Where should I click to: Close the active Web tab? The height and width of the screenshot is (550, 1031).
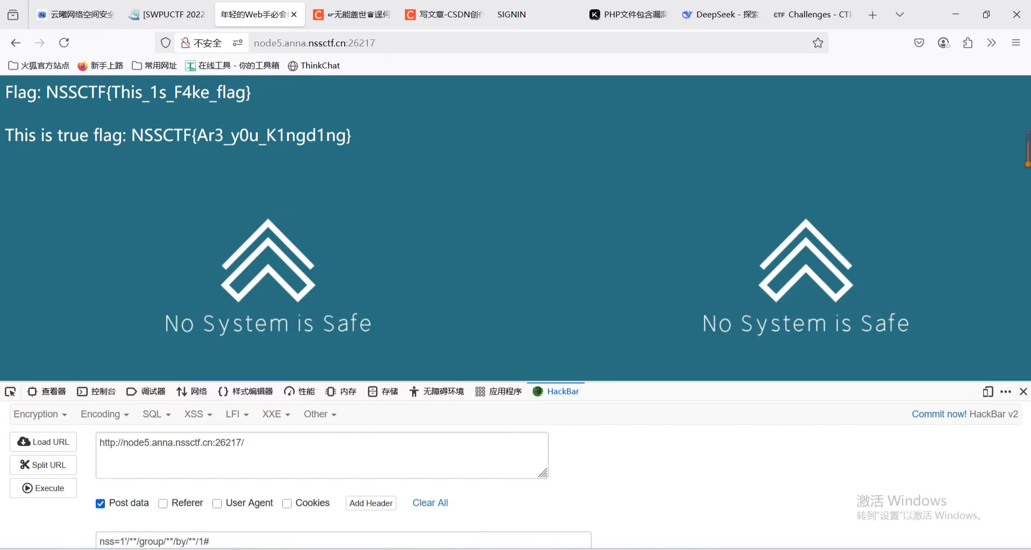point(294,15)
